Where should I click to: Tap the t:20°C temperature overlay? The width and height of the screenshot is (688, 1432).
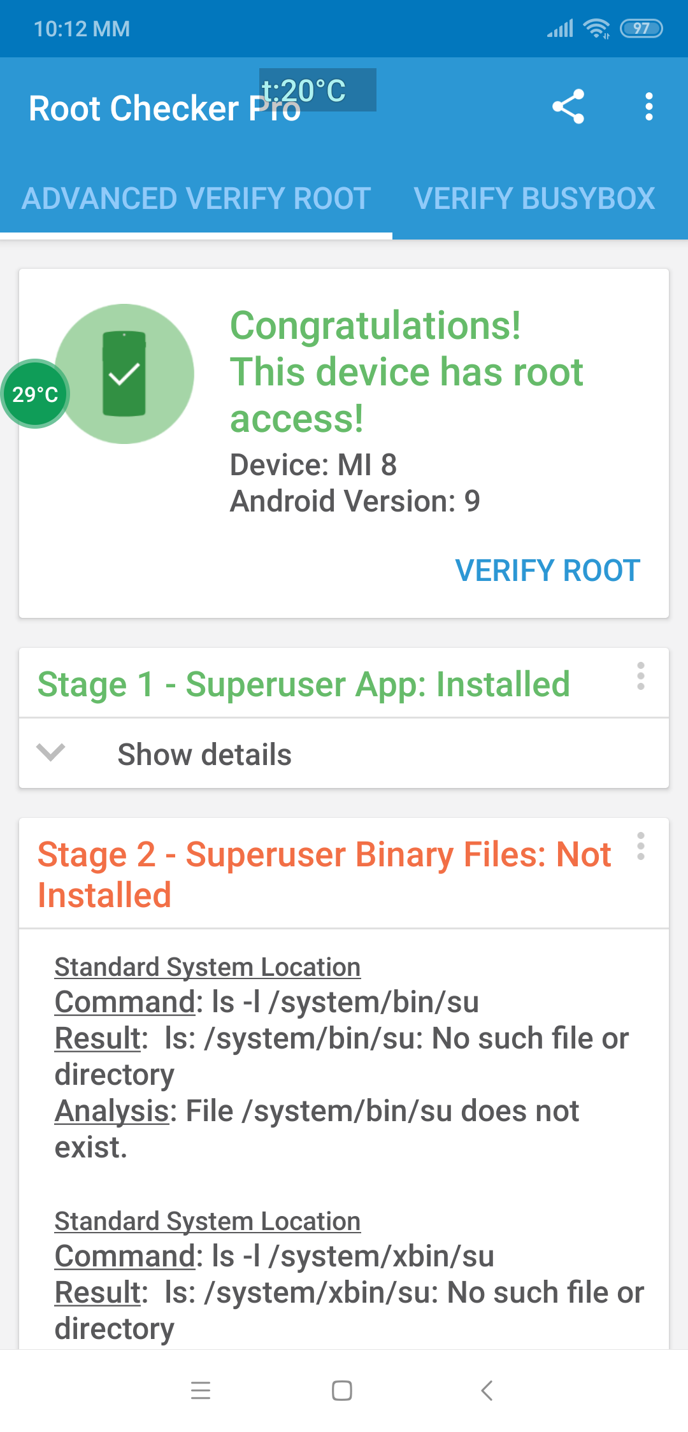coord(317,90)
